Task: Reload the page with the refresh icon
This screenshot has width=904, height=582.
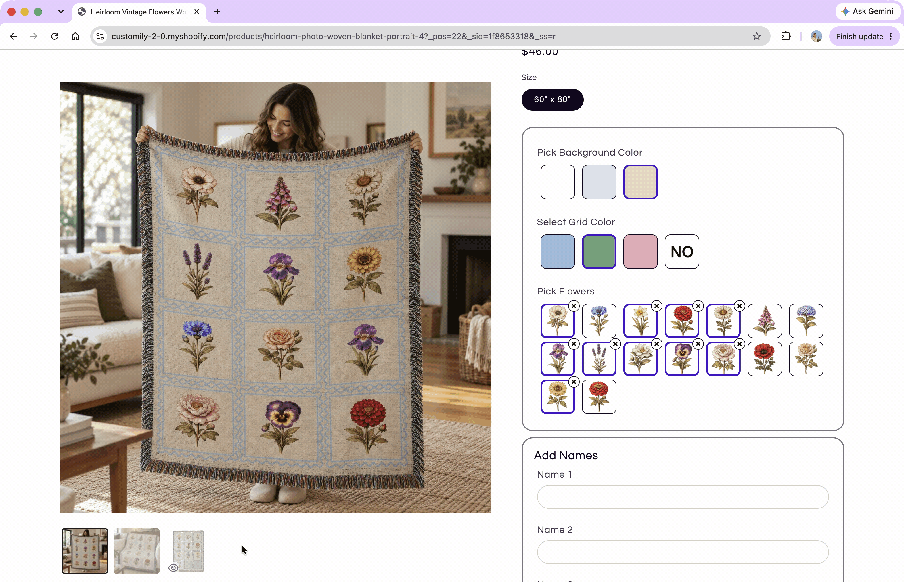Action: (x=55, y=36)
